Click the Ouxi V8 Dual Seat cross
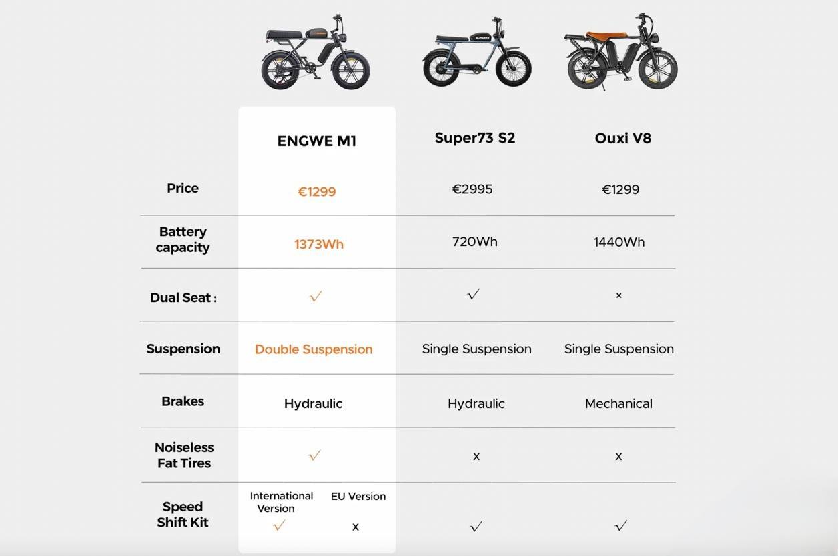Viewport: 838px width, 556px height. click(618, 295)
